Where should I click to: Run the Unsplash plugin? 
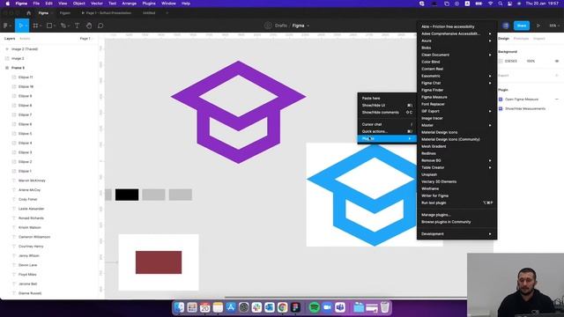(x=456, y=174)
